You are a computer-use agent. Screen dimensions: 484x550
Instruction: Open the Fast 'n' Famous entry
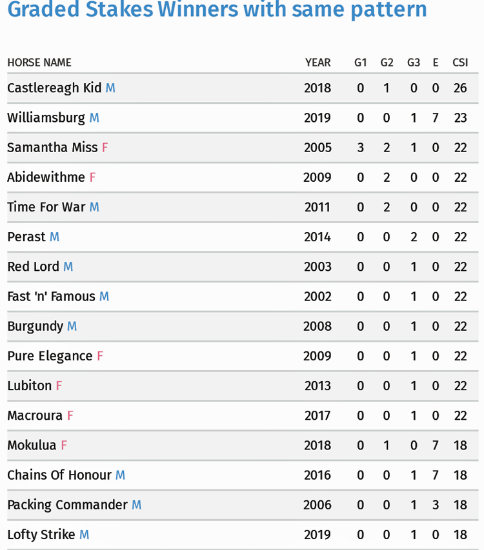click(x=51, y=297)
